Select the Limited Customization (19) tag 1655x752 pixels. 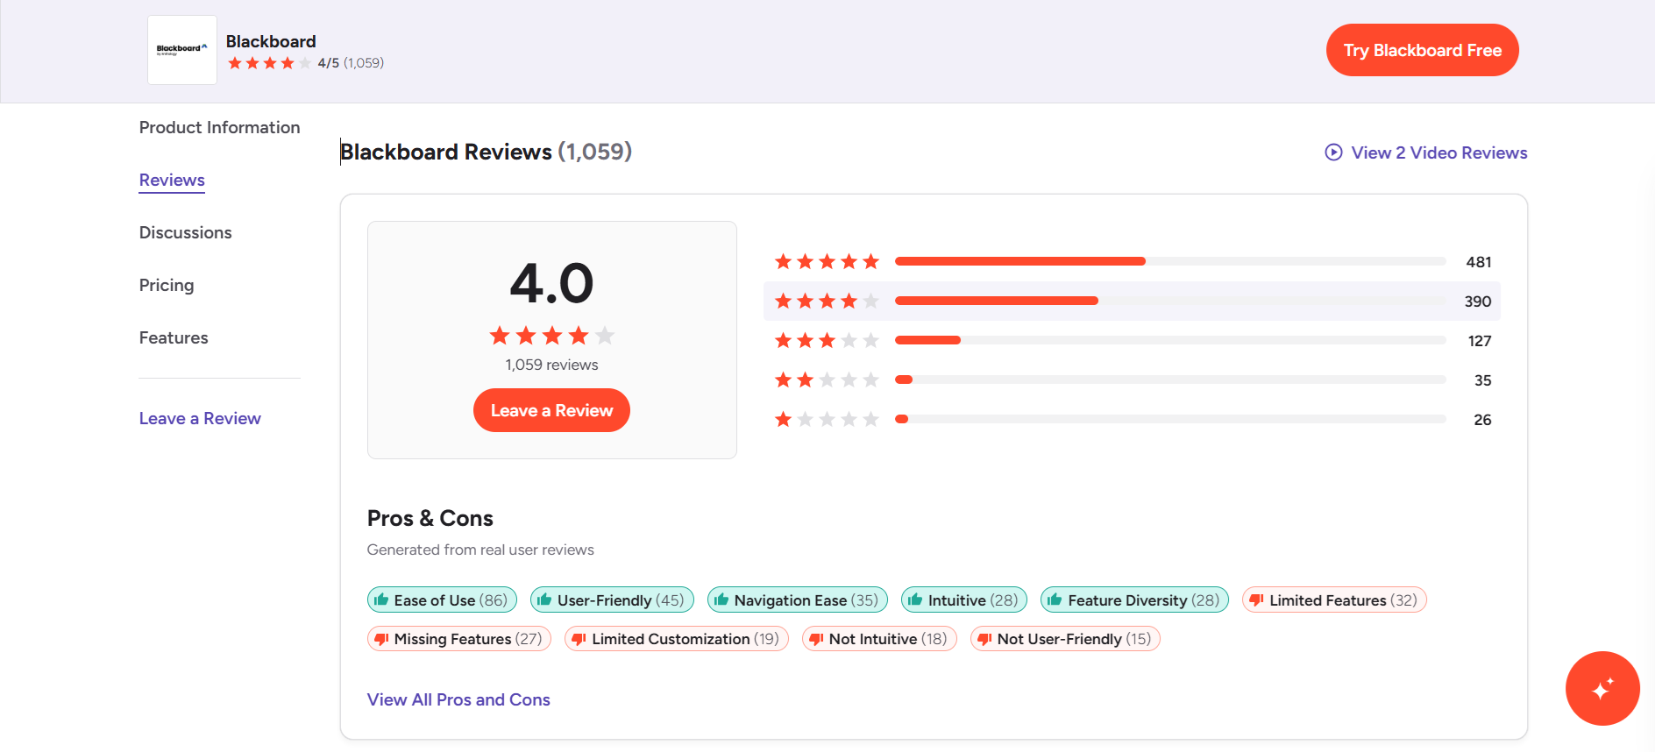tap(677, 638)
